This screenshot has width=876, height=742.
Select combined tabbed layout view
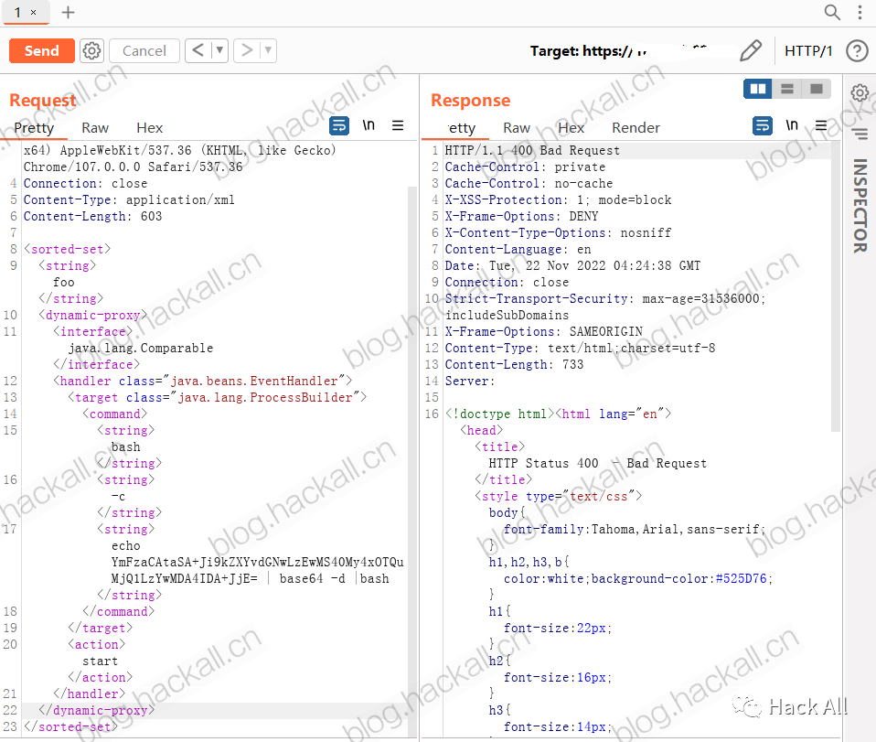(x=817, y=89)
